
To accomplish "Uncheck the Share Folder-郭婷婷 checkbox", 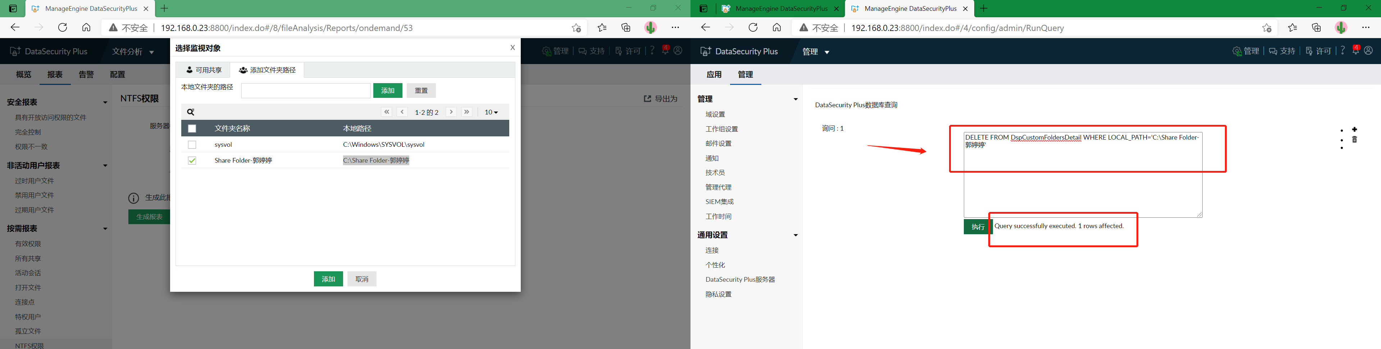I will click(x=192, y=160).
